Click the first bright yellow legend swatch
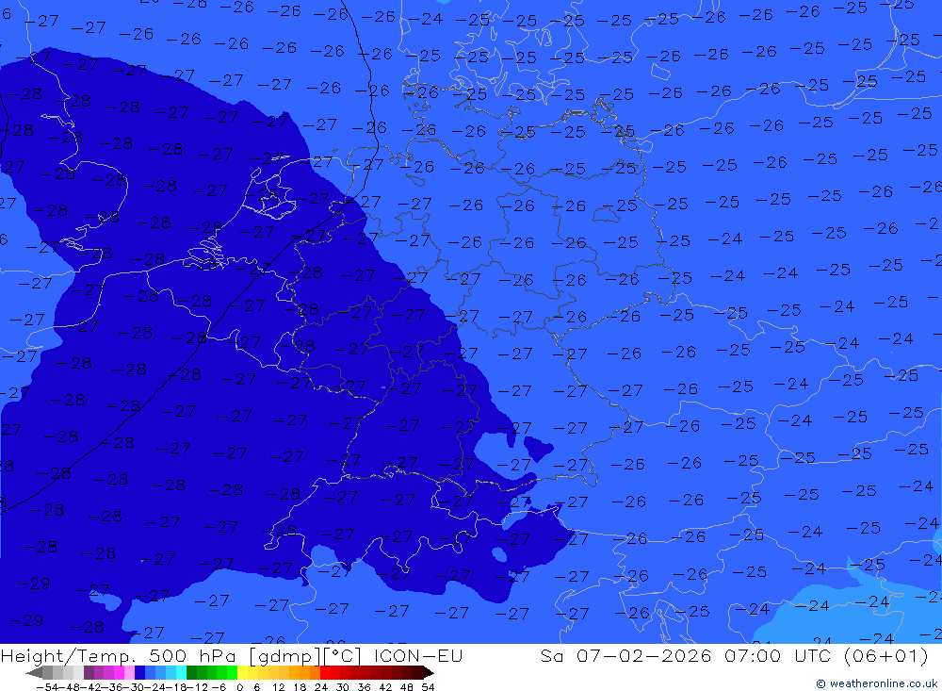 coord(242,672)
